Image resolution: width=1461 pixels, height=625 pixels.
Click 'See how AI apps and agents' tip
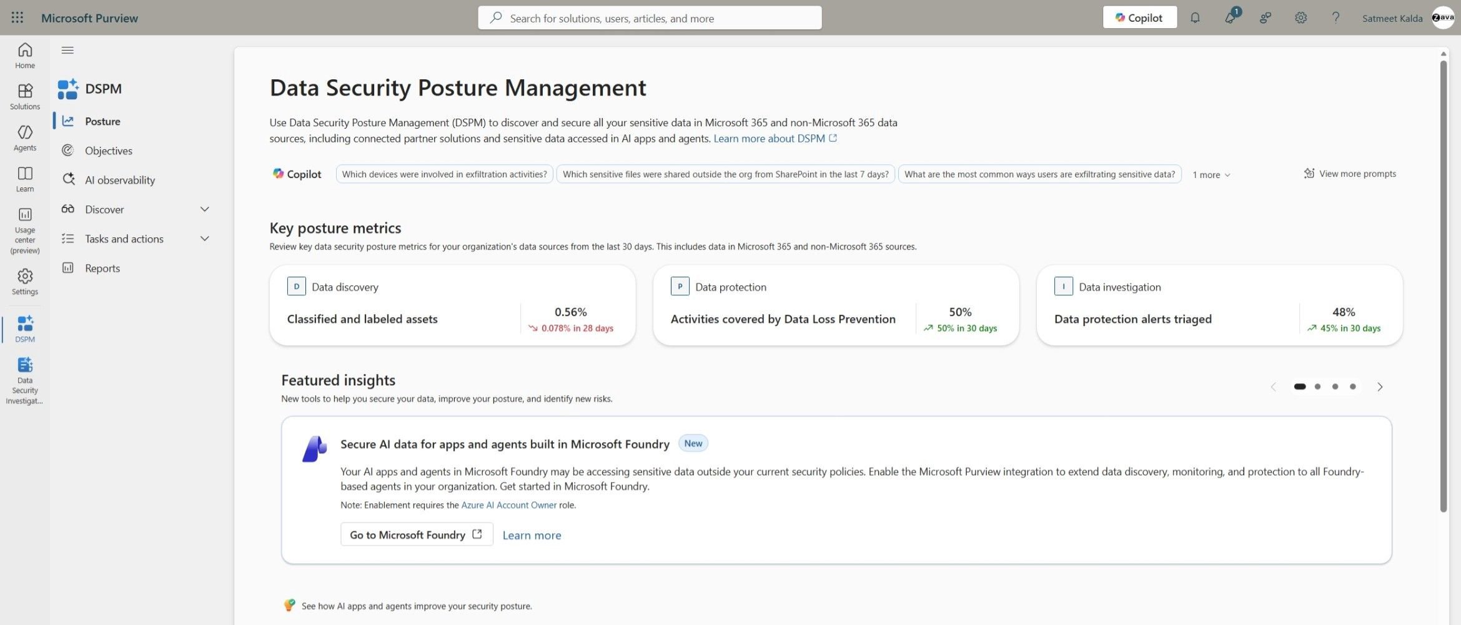[417, 606]
